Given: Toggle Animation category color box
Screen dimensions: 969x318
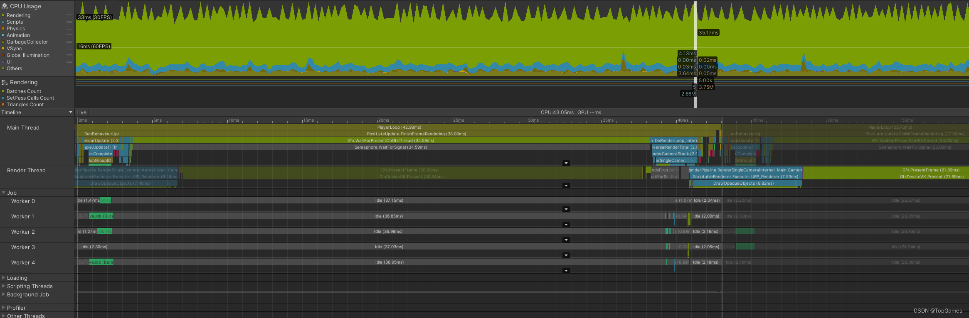Looking at the screenshot, I should pos(3,35).
